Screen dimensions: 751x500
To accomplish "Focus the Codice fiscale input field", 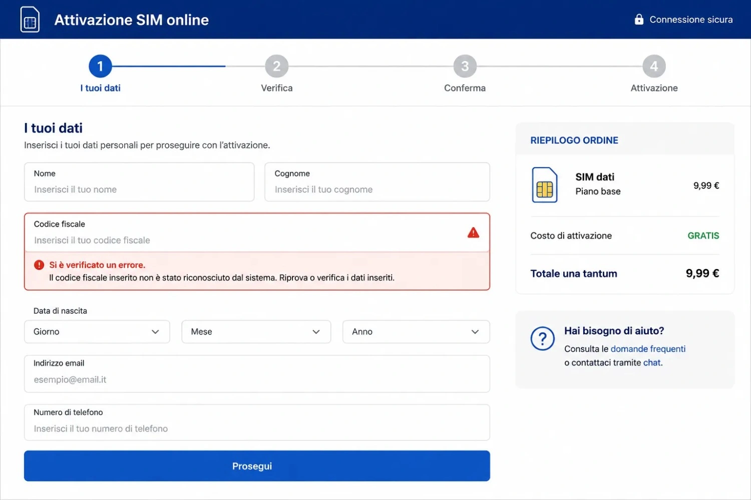I will click(257, 232).
